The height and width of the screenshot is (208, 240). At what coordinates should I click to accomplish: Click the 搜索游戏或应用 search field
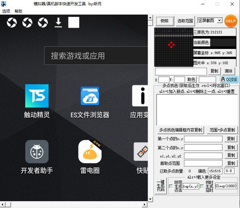tap(96, 56)
